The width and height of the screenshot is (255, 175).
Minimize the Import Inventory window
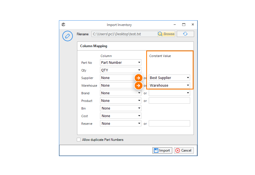(175, 25)
